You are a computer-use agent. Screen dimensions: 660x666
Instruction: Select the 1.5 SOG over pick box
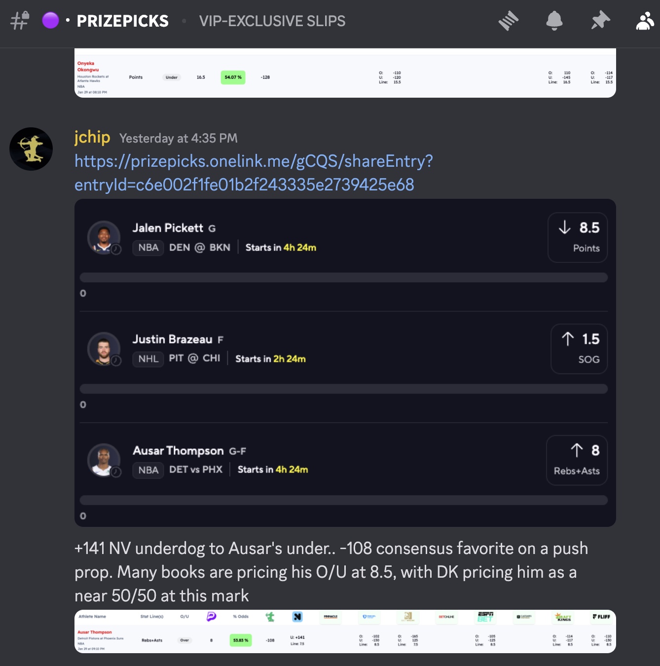coord(579,349)
